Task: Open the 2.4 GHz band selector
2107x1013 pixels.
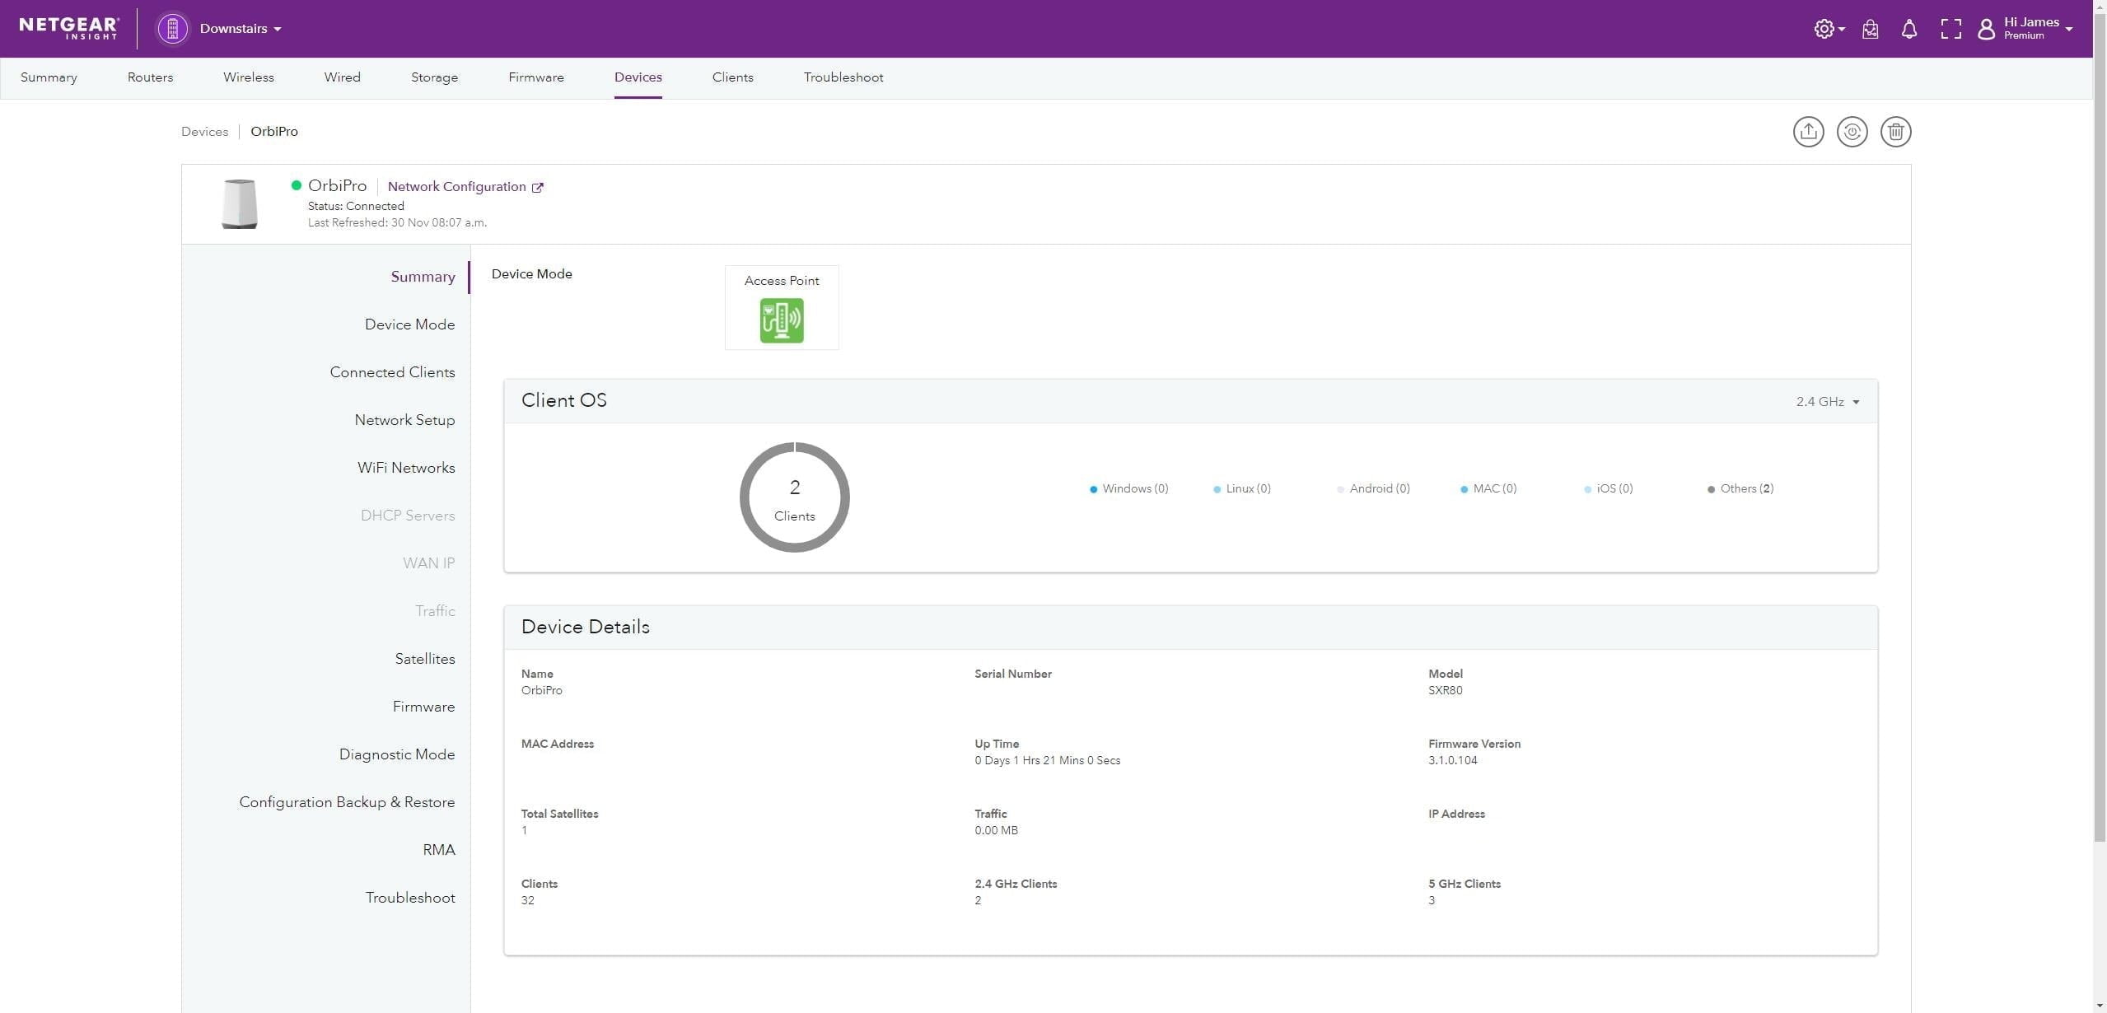Action: [1827, 402]
